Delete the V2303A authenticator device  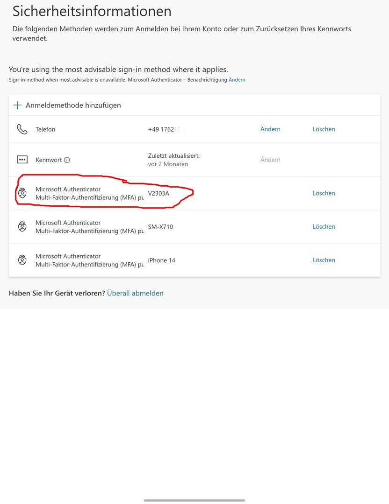(324, 193)
